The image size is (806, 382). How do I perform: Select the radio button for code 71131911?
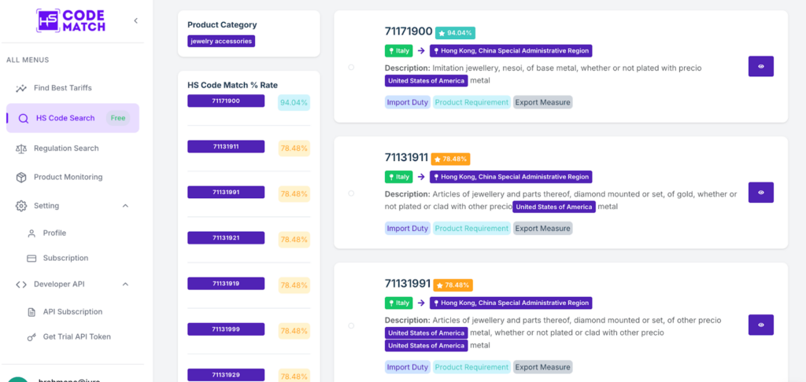[x=351, y=193]
